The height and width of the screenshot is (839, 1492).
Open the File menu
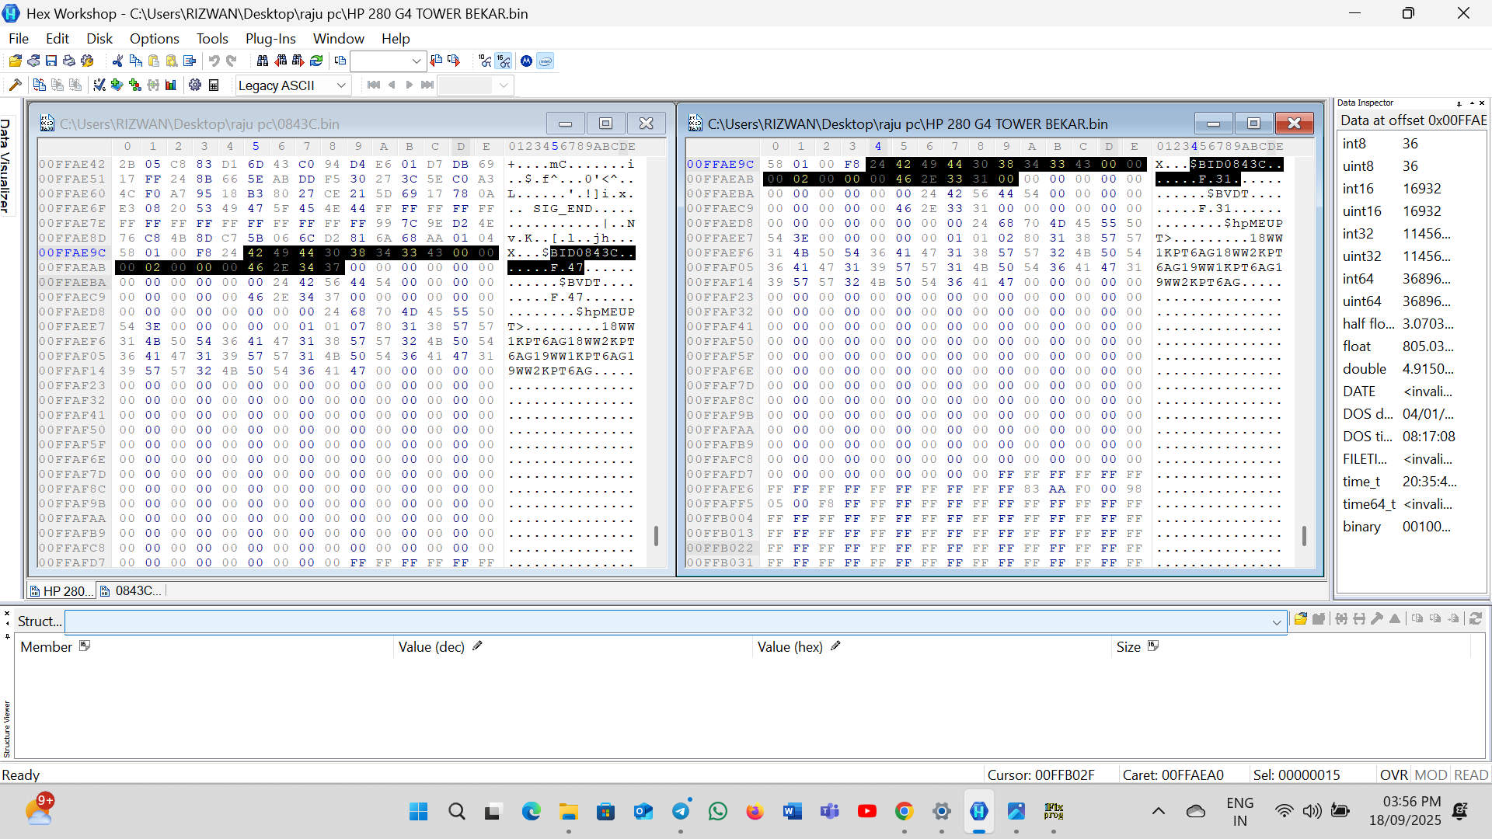pyautogui.click(x=19, y=38)
